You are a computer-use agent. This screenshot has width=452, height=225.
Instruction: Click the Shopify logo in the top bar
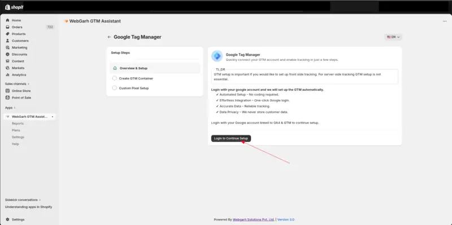(x=14, y=7)
